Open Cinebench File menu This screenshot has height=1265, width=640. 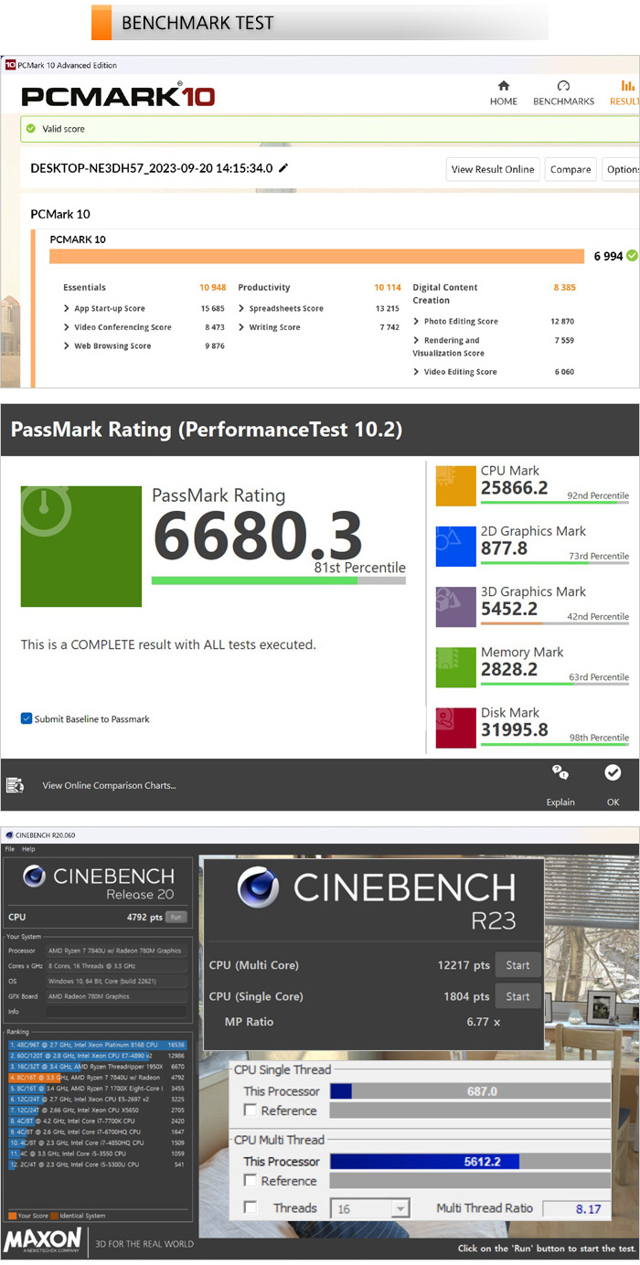[x=9, y=849]
